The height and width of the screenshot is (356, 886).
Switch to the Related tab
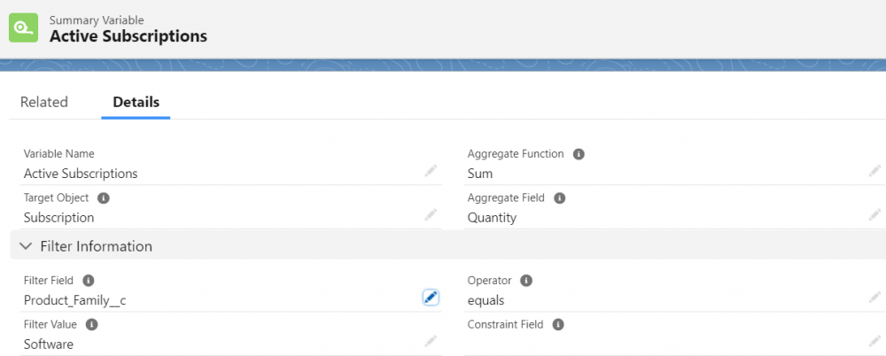point(44,102)
